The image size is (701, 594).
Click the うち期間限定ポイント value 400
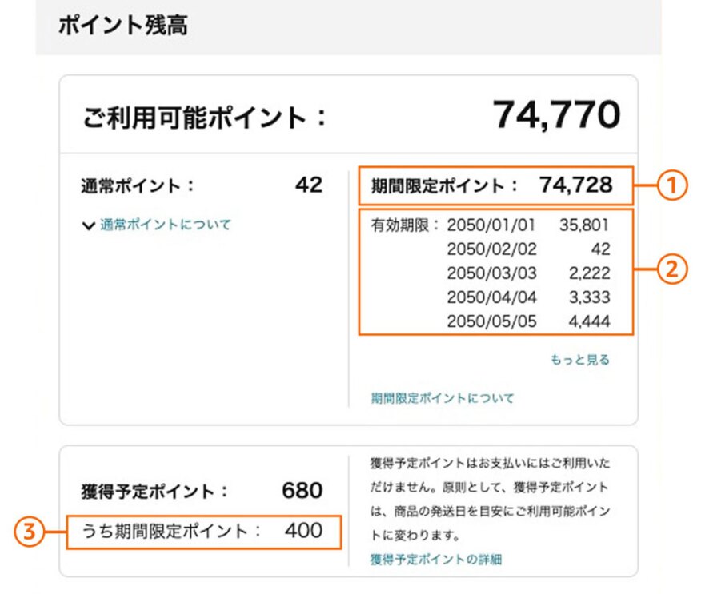(x=304, y=531)
